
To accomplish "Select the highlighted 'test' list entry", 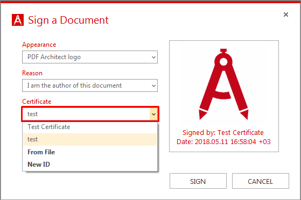I will click(x=90, y=139).
